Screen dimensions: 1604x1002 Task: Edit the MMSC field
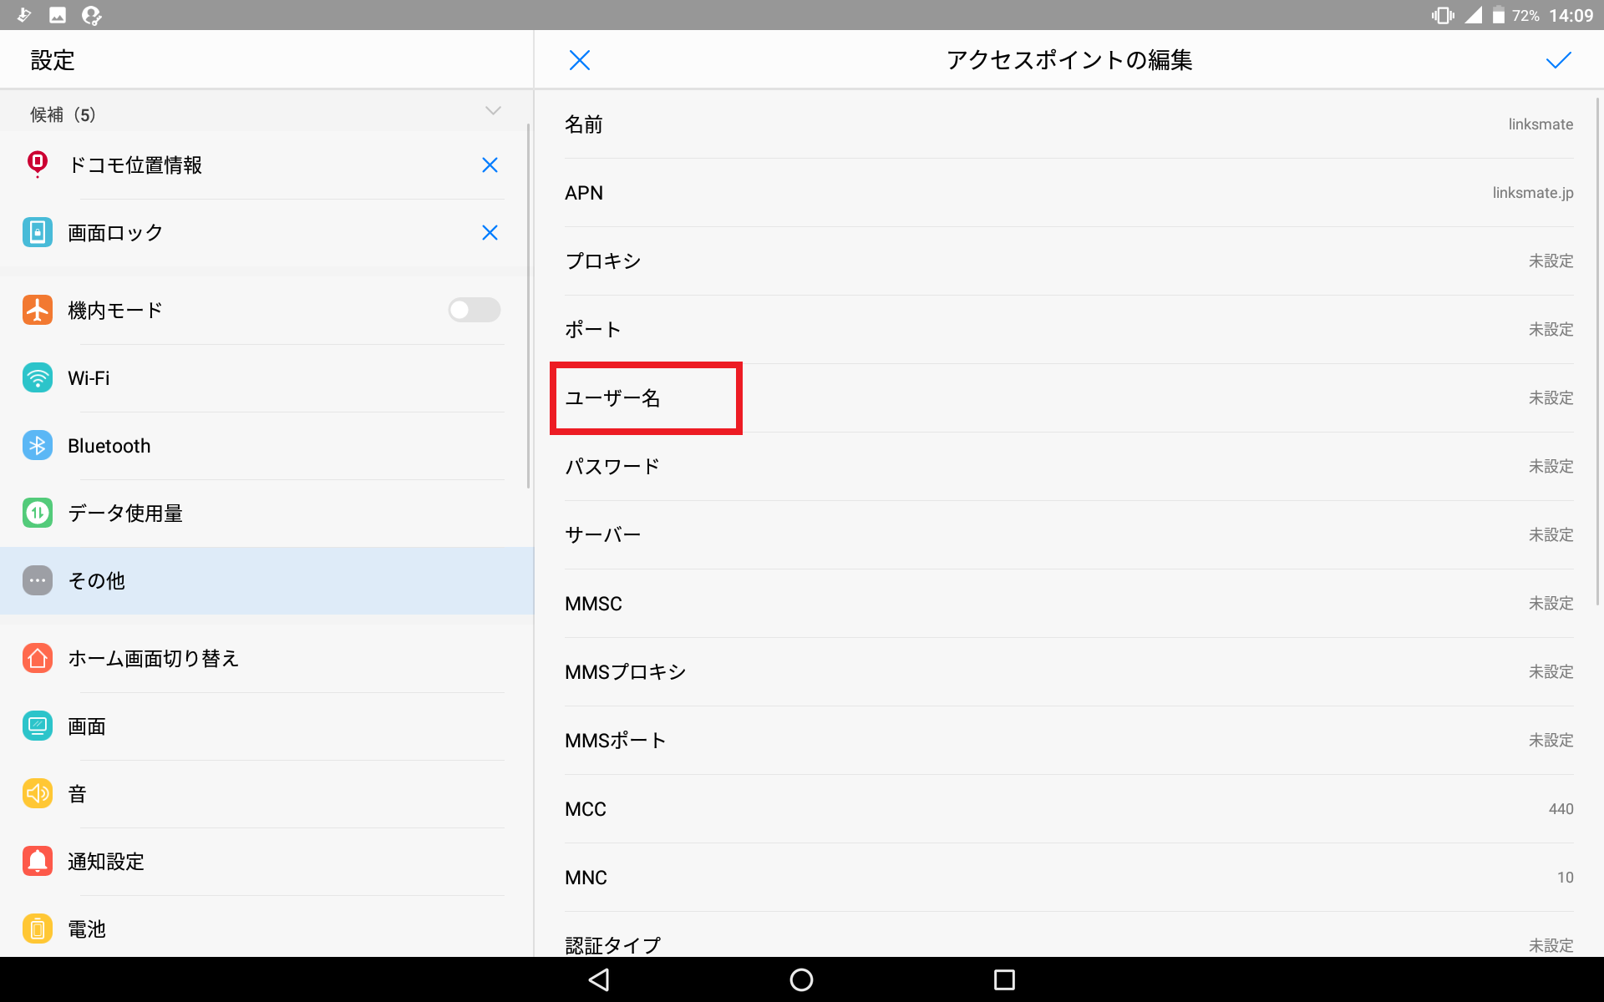coord(1068,604)
